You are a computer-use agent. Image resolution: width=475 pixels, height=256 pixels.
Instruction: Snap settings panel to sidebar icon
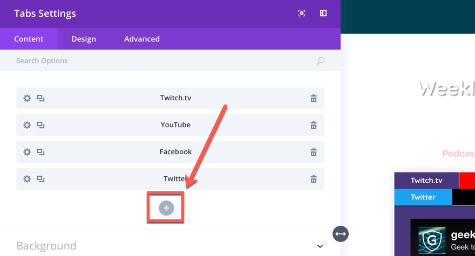pyautogui.click(x=323, y=13)
